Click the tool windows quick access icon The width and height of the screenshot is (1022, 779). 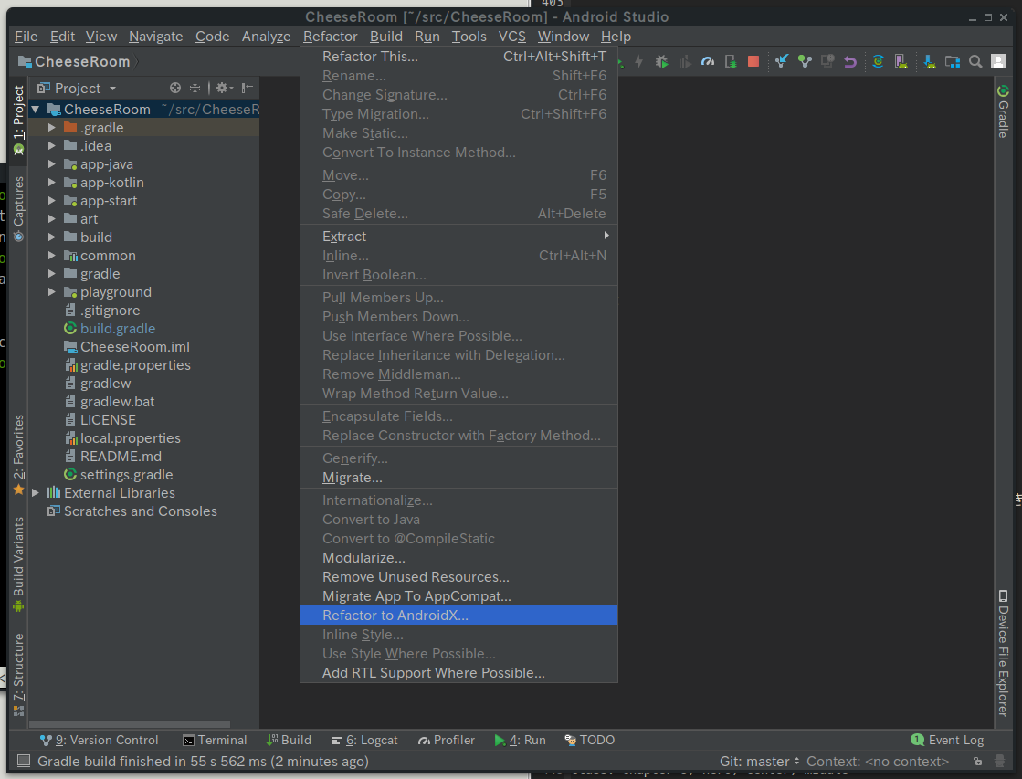pyautogui.click(x=24, y=761)
